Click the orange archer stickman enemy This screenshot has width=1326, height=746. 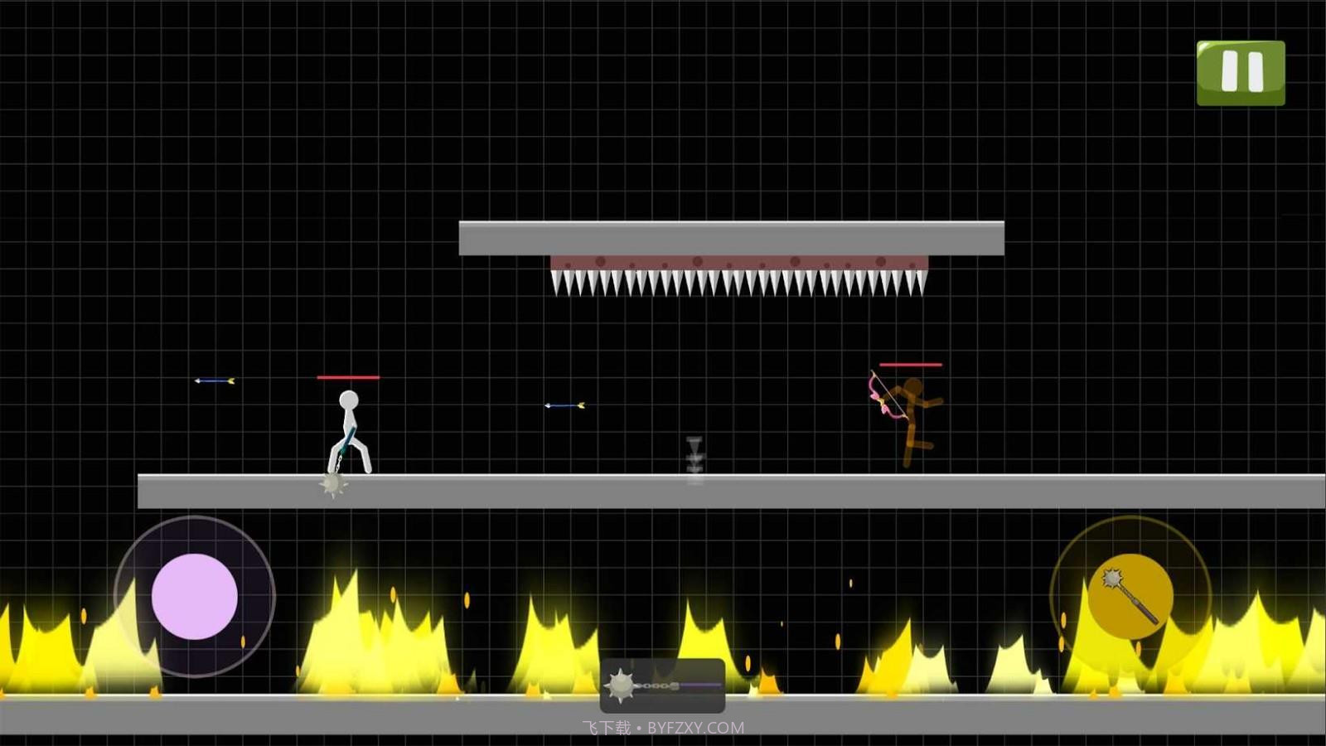914,419
